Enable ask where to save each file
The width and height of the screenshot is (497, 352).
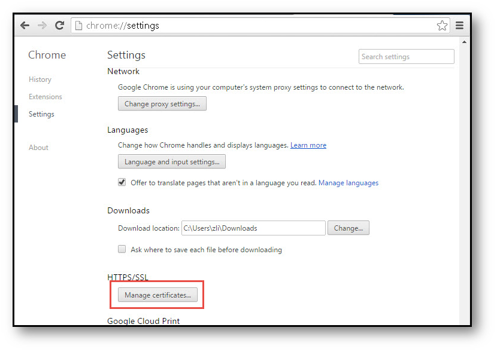point(122,249)
